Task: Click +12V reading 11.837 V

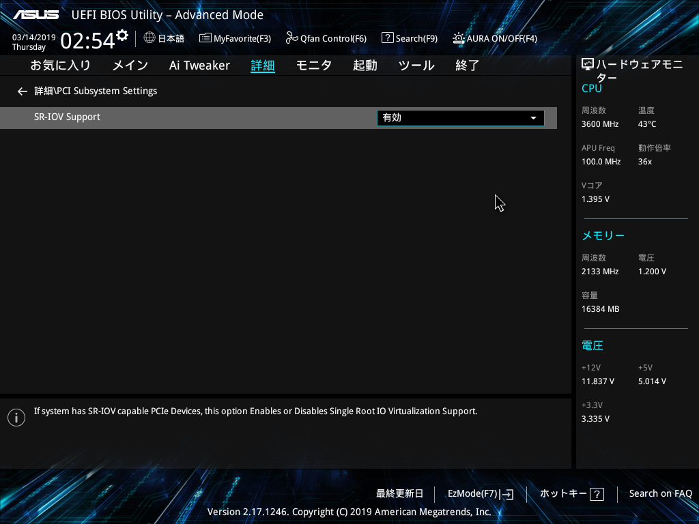Action: point(598,381)
